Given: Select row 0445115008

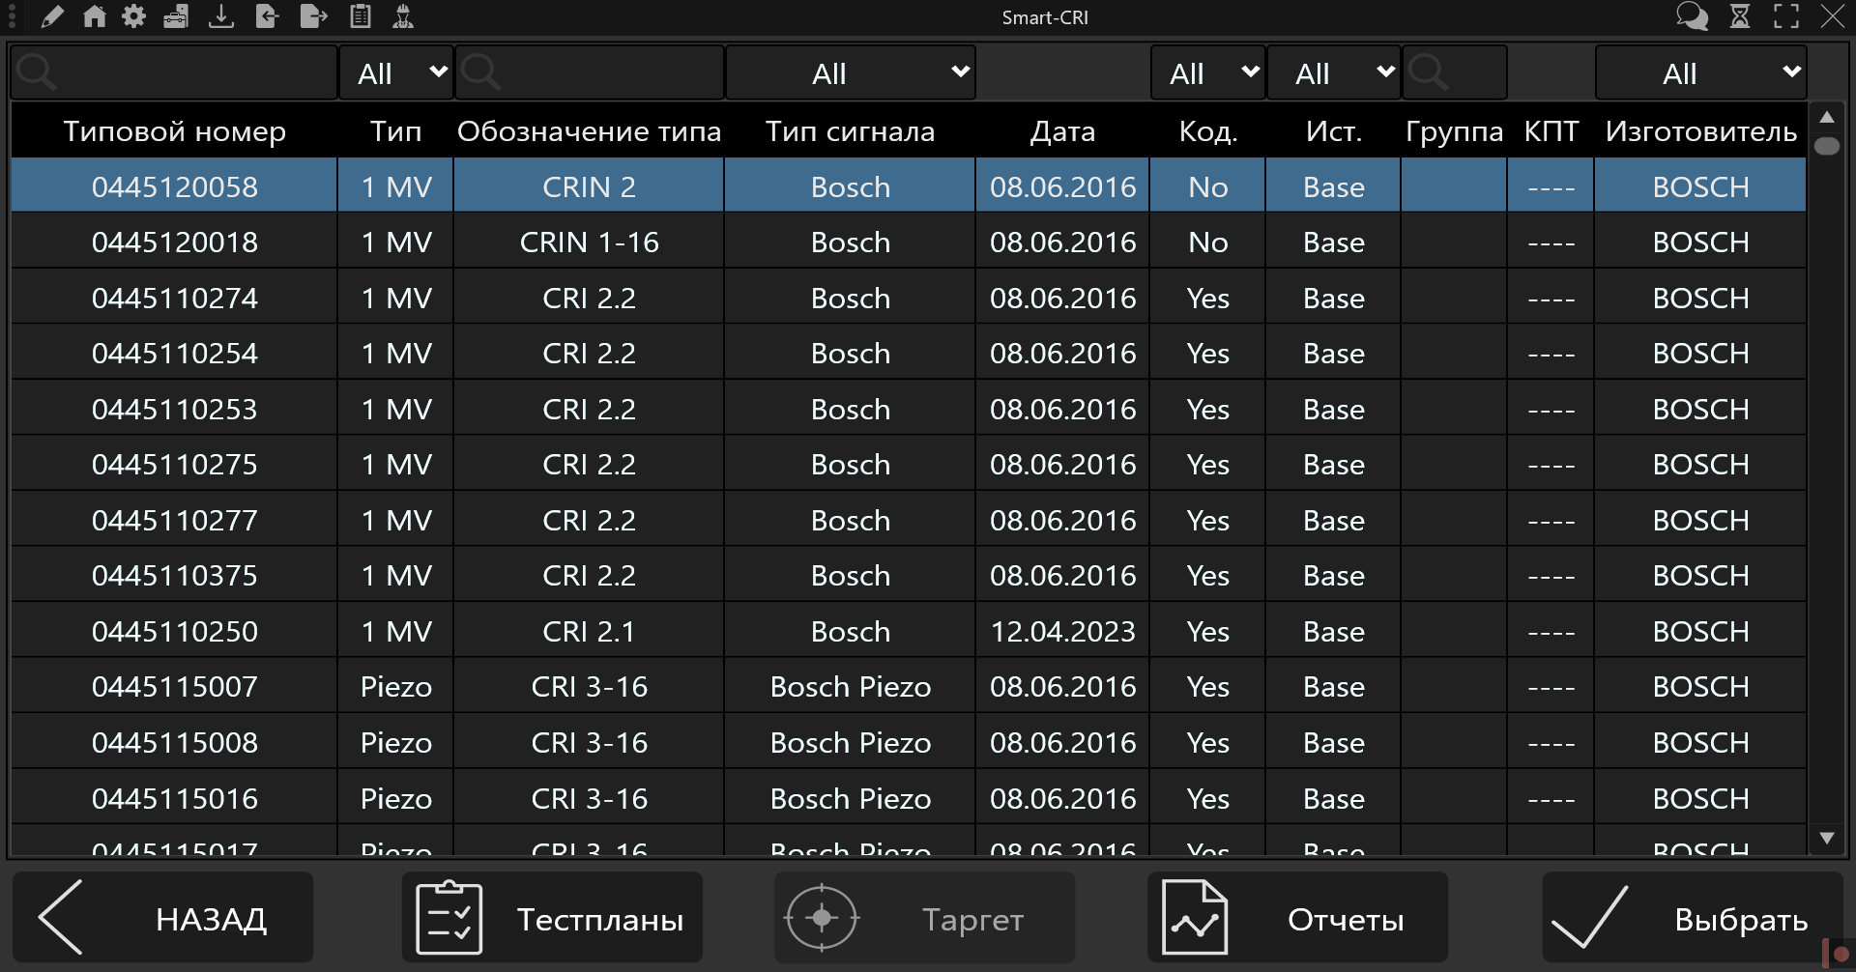Looking at the screenshot, I should coord(909,742).
